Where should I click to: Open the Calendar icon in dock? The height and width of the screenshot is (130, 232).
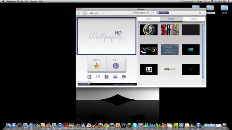click(x=48, y=125)
